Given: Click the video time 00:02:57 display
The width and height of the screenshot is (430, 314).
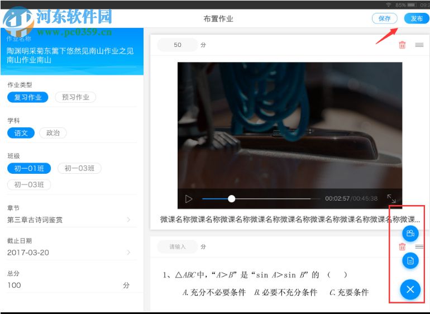Looking at the screenshot, I should (337, 198).
